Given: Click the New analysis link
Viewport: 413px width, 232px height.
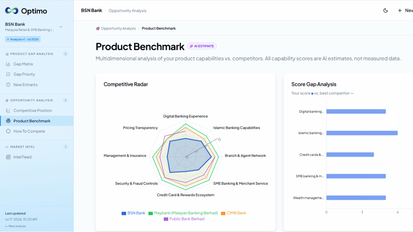Looking at the screenshot, I should point(15,226).
